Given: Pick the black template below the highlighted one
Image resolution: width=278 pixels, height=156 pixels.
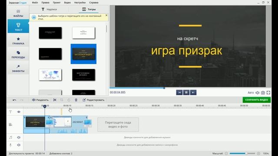Looking at the screenshot, I should pyautogui.click(x=83, y=75).
